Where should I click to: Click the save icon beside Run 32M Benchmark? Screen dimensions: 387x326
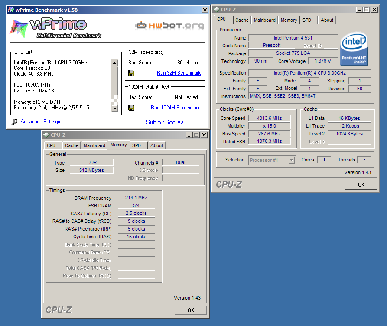pos(131,73)
